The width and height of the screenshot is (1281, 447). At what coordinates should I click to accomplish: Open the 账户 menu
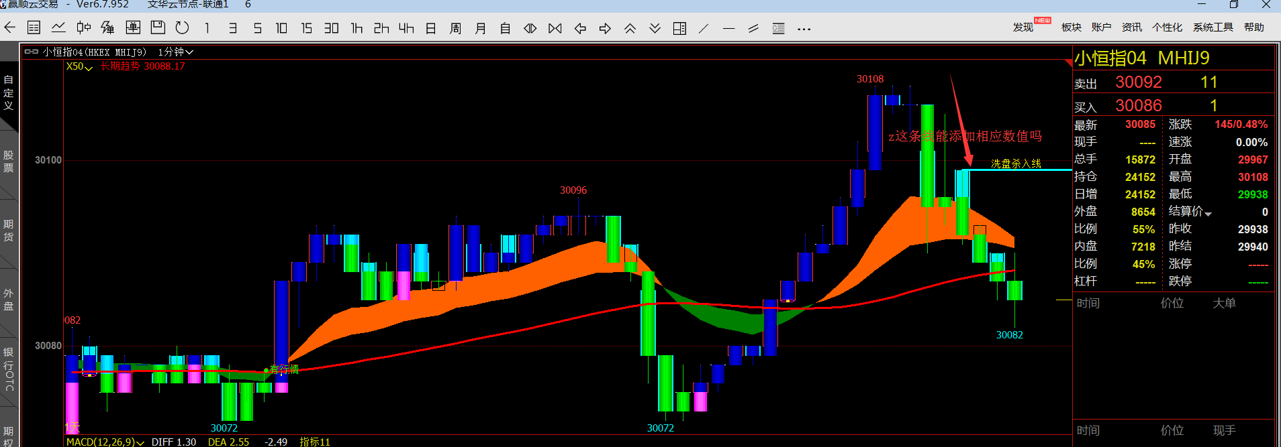click(1101, 27)
